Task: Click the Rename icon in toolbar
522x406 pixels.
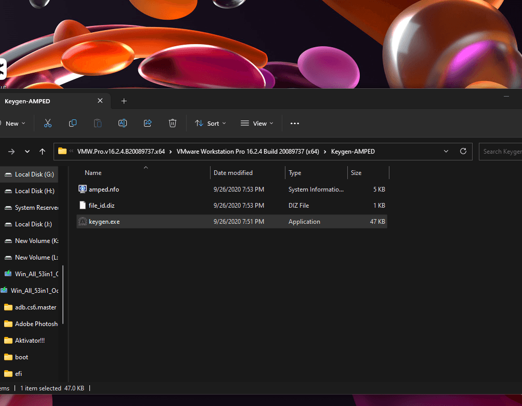Action: [123, 124]
